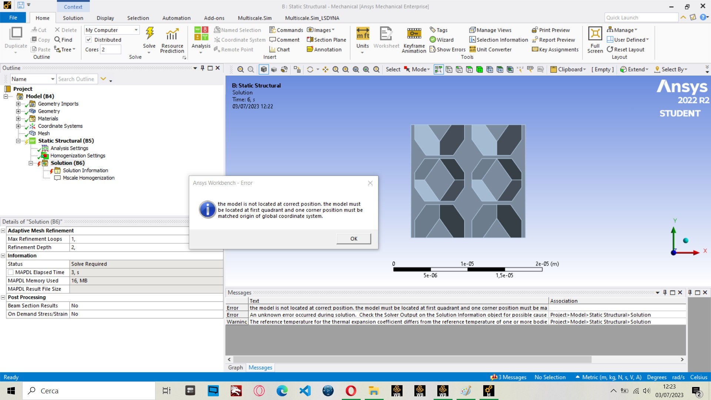The image size is (711, 400).
Task: Open Resource Prediction tool
Action: pyautogui.click(x=172, y=40)
